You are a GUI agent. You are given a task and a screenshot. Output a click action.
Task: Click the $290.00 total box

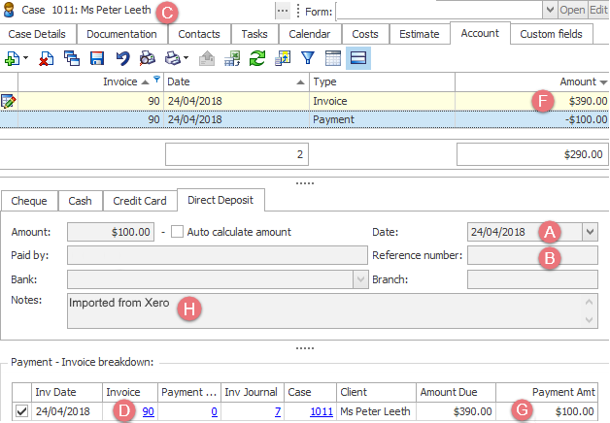point(532,154)
